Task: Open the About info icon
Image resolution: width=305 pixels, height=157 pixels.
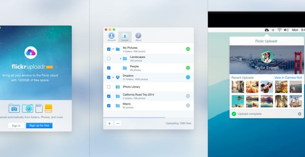Action: (138, 35)
